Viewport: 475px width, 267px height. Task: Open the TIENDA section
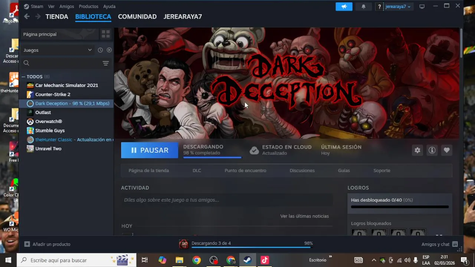coord(57,16)
